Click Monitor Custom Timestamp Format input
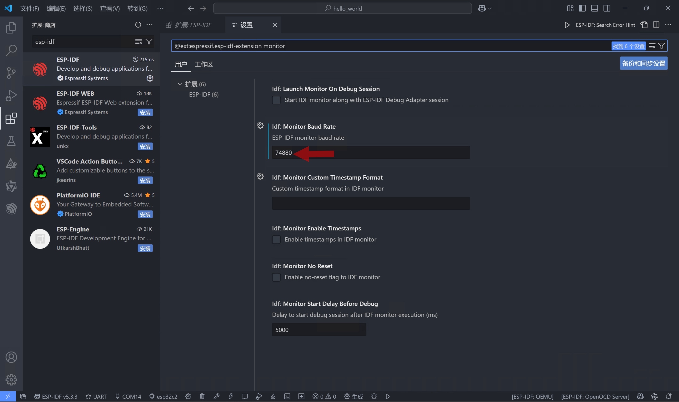This screenshot has height=402, width=679. click(x=371, y=204)
